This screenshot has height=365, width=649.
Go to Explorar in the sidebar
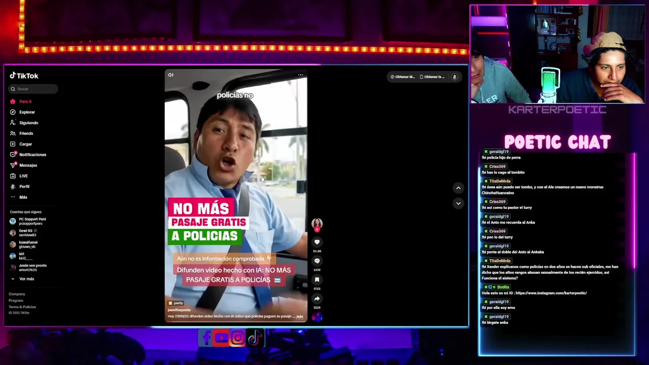pos(27,112)
